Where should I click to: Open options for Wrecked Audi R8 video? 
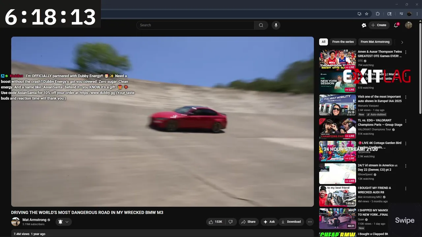[406, 188]
